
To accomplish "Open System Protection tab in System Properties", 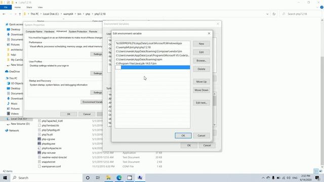I will click(78, 31).
